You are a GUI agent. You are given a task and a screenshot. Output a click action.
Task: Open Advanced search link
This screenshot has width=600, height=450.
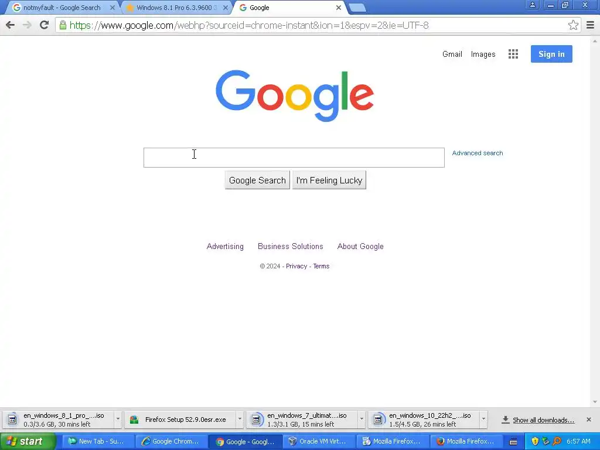pyautogui.click(x=477, y=153)
